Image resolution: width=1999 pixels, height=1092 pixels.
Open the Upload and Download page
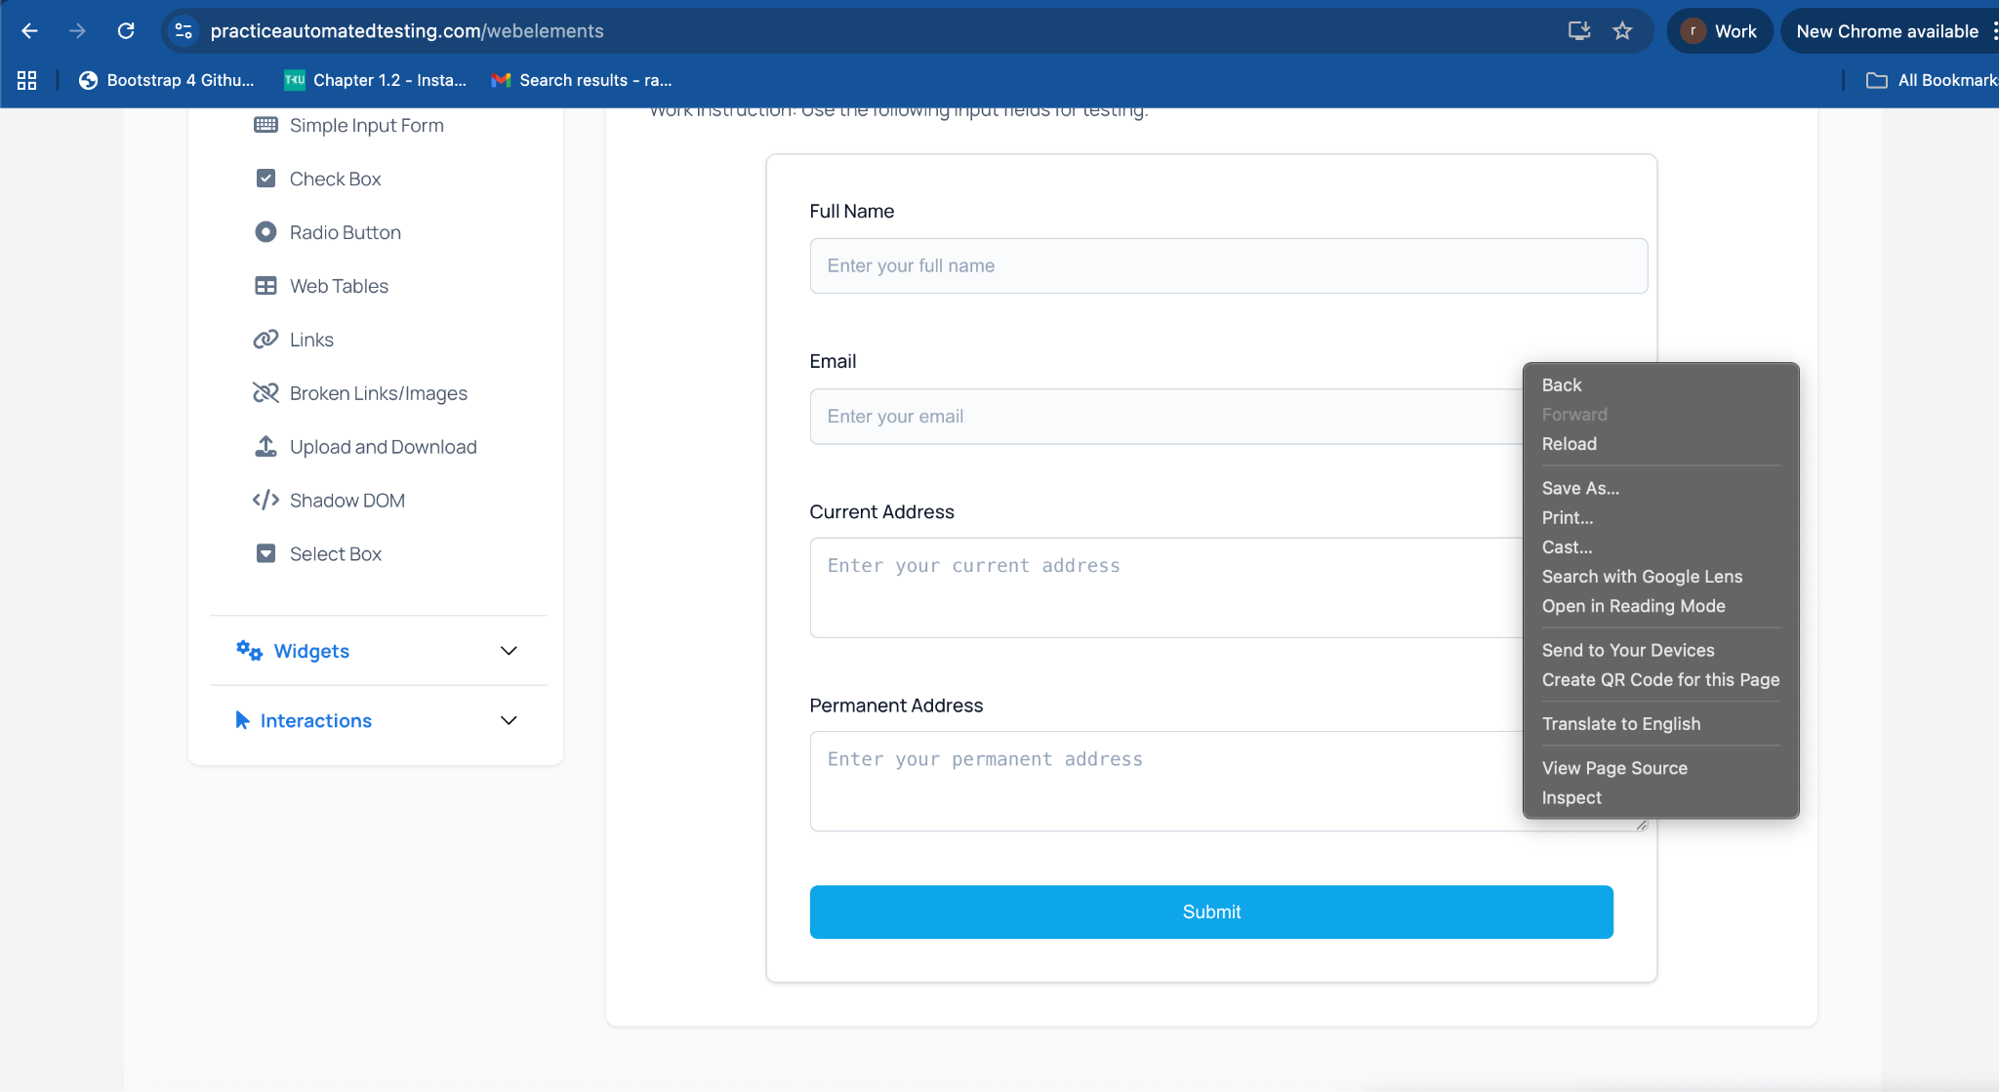(383, 447)
